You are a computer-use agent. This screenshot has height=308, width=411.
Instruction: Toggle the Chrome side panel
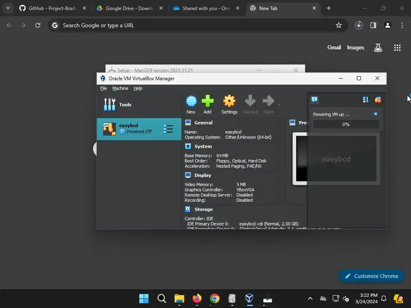click(x=373, y=25)
